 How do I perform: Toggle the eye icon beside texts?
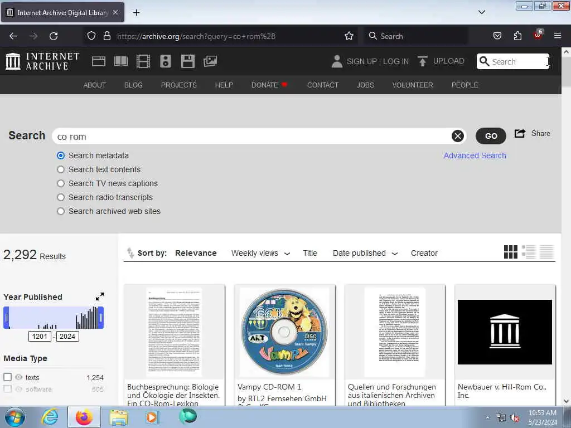pos(18,377)
